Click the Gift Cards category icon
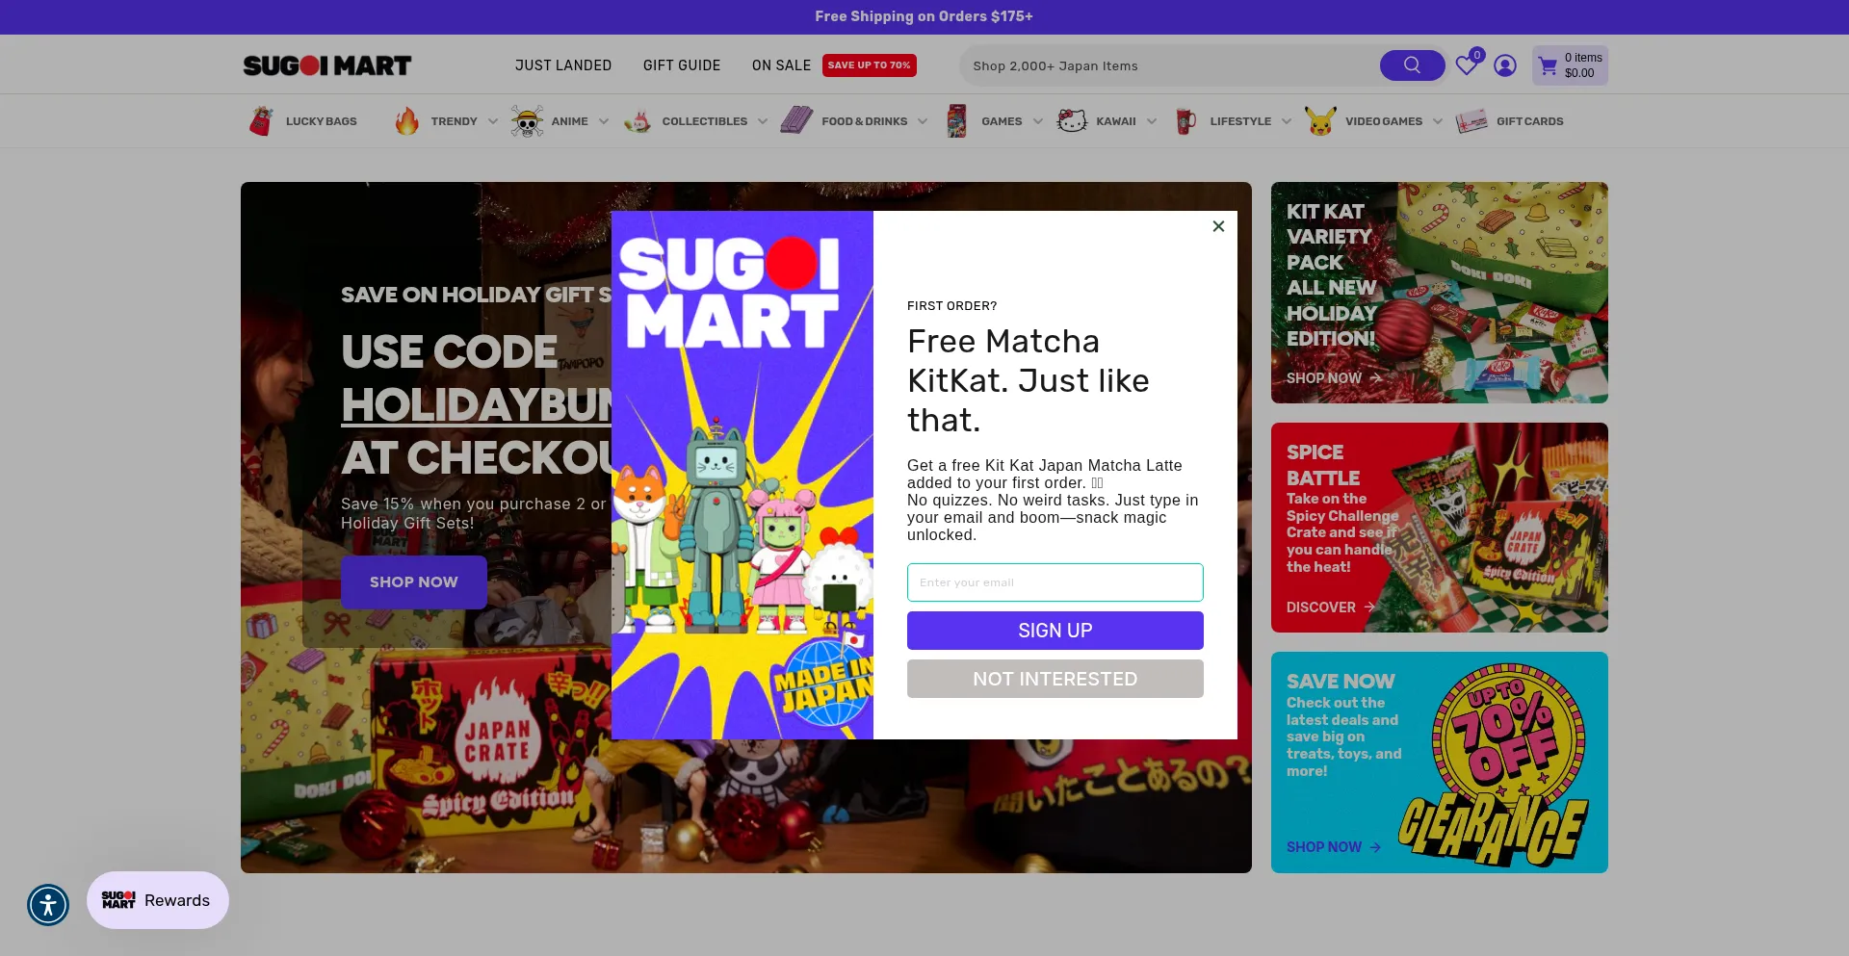Screen dimensions: 1849x956 [1471, 121]
